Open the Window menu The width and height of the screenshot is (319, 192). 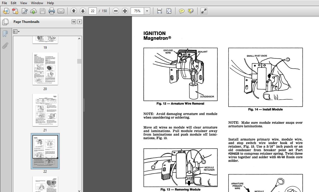click(x=37, y=3)
